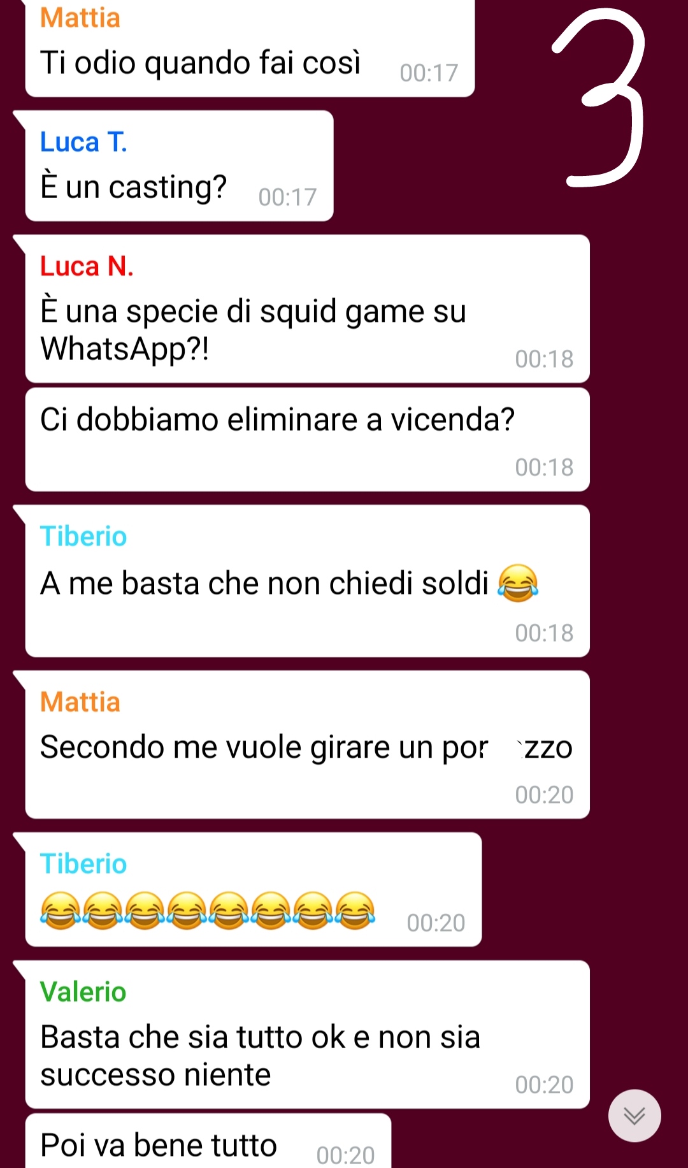Select 'Secondo me vuole girare' message
Screen dimensions: 688x1168
[307, 745]
